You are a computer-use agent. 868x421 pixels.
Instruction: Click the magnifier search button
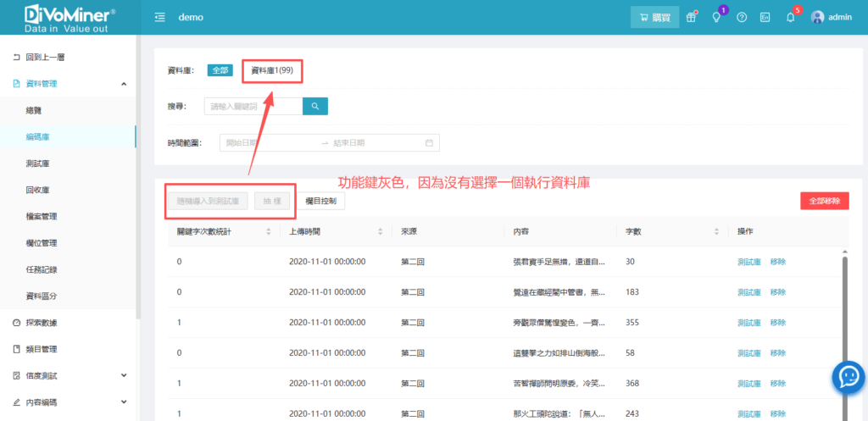(314, 106)
